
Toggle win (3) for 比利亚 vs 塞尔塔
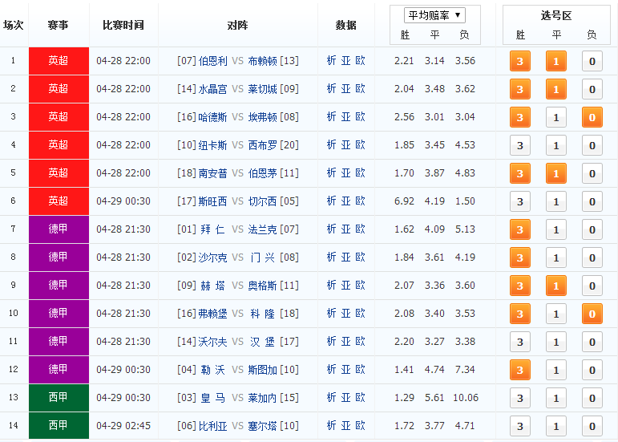pyautogui.click(x=520, y=426)
